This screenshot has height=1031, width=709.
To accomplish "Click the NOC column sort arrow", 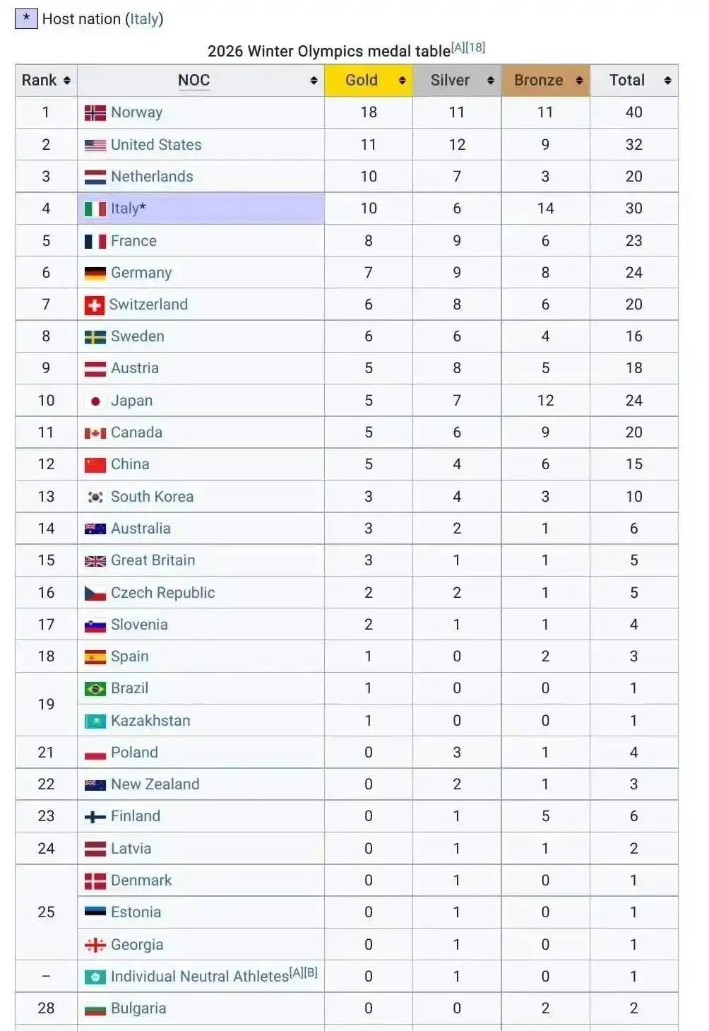I will pyautogui.click(x=314, y=80).
